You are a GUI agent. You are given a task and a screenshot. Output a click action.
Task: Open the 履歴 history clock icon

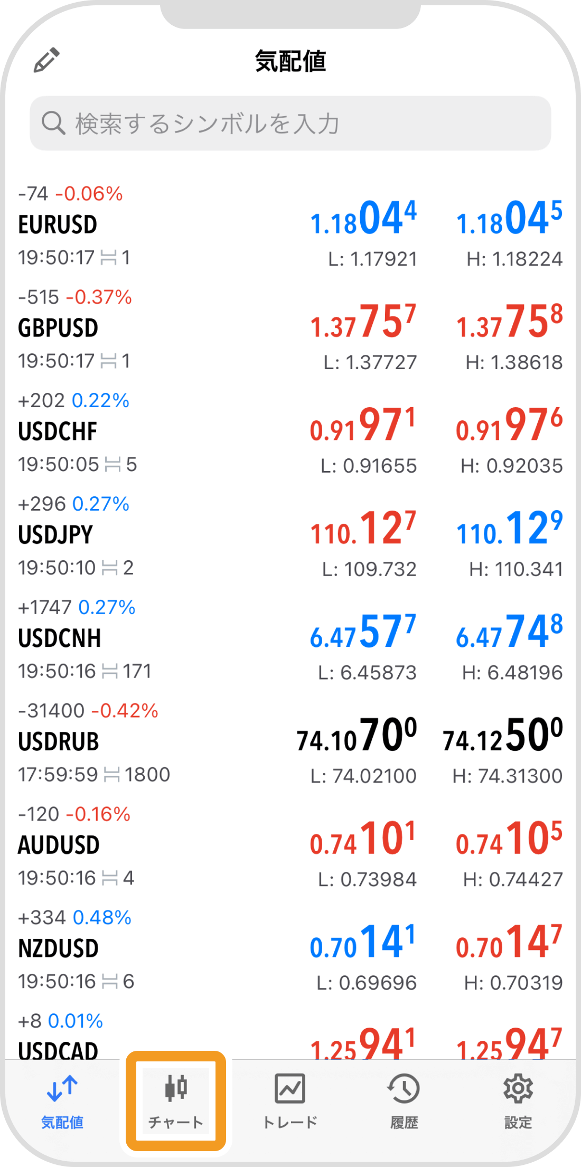coord(404,1088)
